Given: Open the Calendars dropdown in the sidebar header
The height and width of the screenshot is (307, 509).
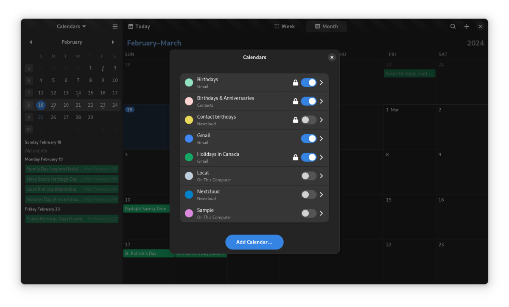Looking at the screenshot, I should pos(71,26).
